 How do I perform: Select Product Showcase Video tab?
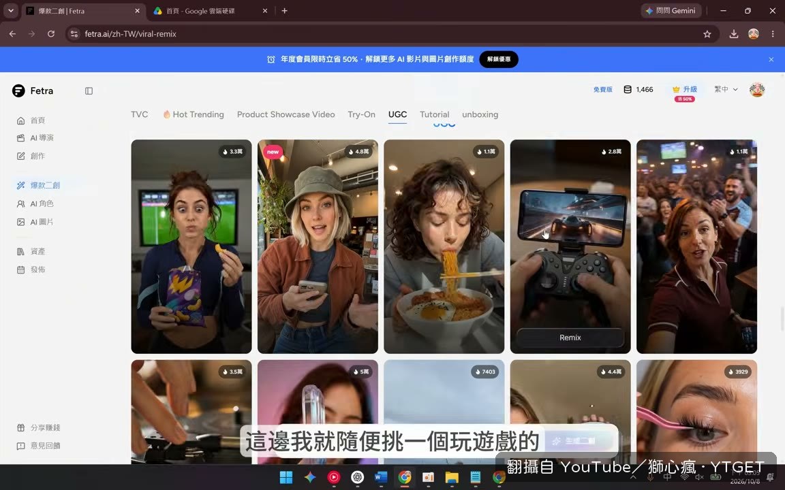[286, 114]
